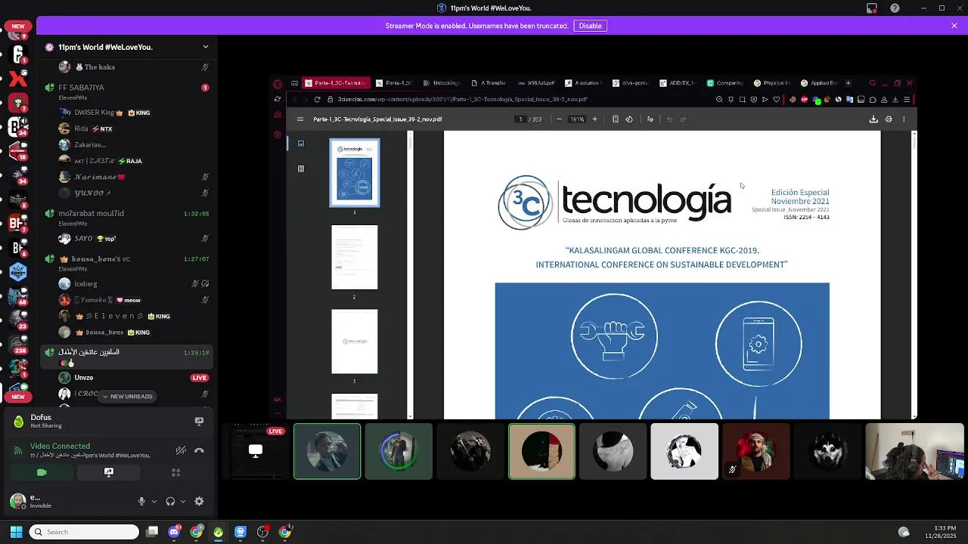Select user Rida with the NTX tag

(x=126, y=128)
